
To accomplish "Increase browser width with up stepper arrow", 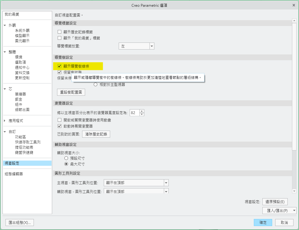I will point(142,111).
